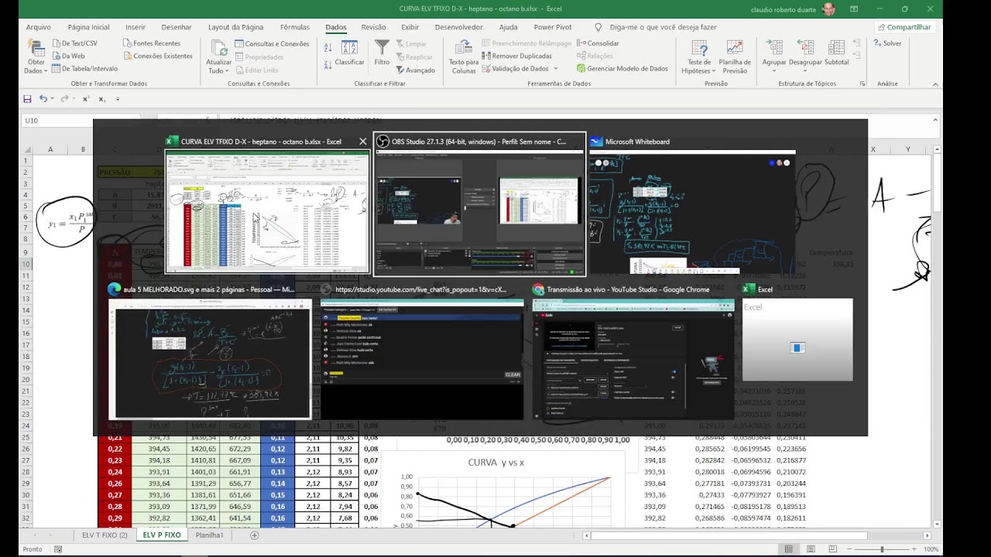Open the Power Pivot tab
The width and height of the screenshot is (991, 557).
(553, 27)
